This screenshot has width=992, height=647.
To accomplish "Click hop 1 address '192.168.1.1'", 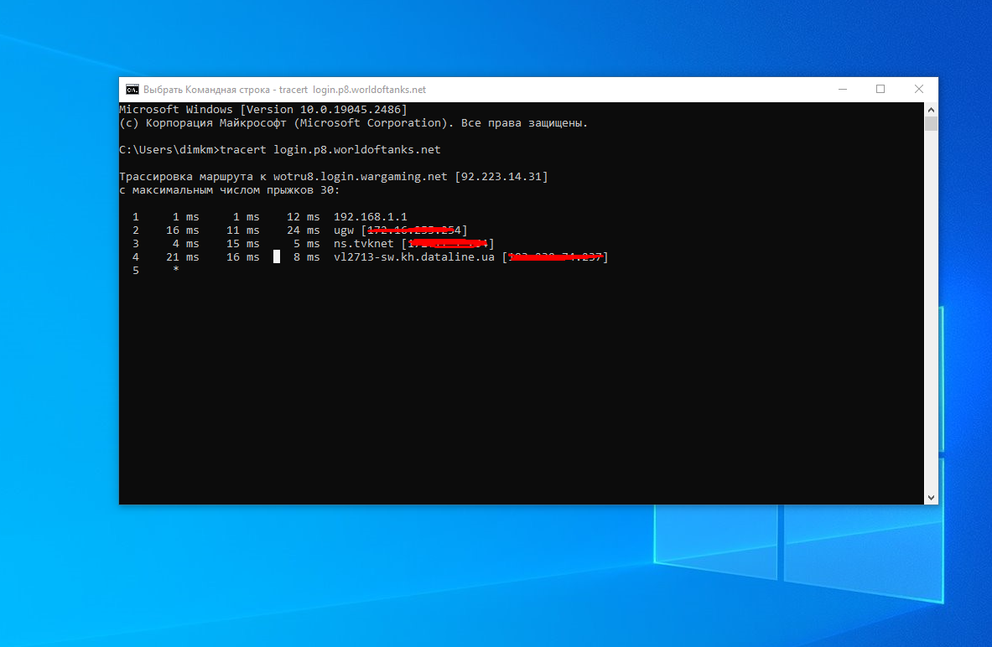I will [370, 217].
